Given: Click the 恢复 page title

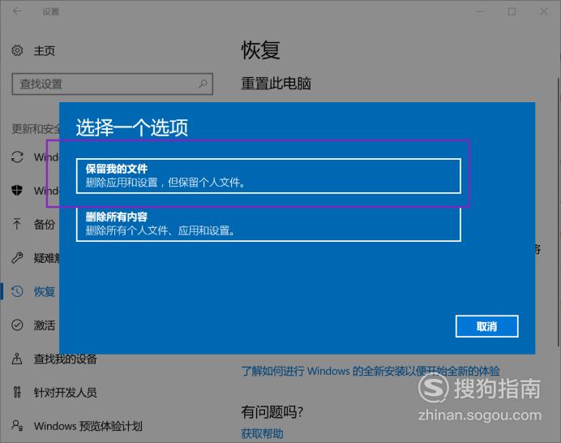Looking at the screenshot, I should tap(260, 49).
